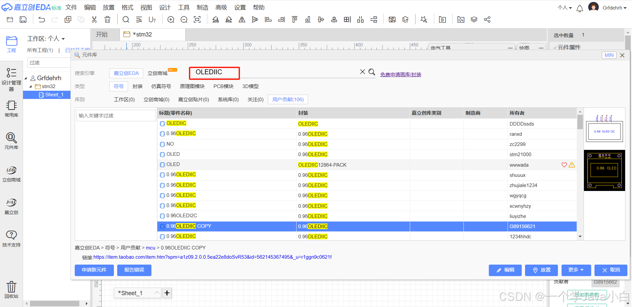This screenshot has height=307, width=632.
Task: Click the search magnifier beside OLEDIIC
Action: click(x=372, y=72)
